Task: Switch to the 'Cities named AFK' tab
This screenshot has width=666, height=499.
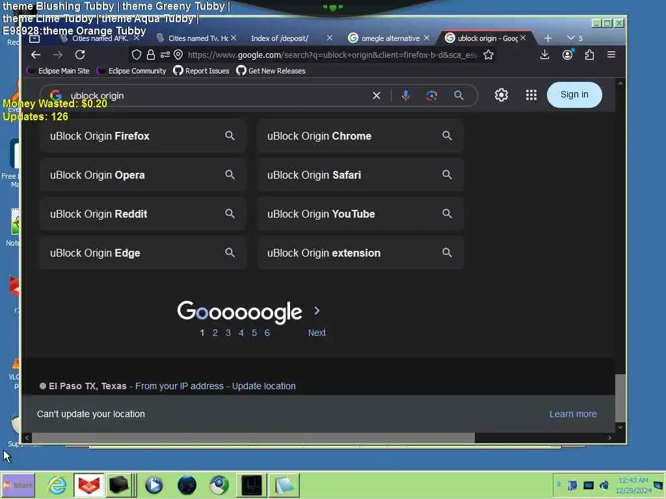Action: click(100, 38)
